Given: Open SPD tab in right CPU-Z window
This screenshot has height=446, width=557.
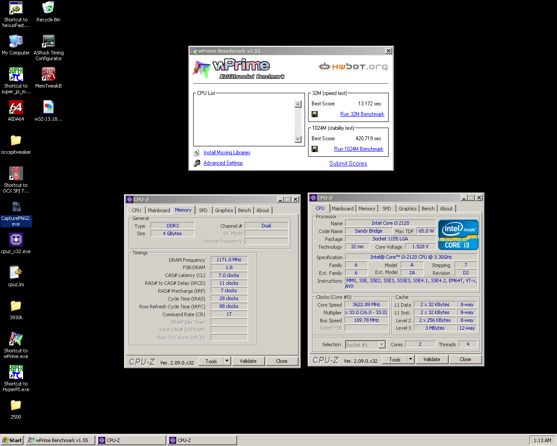Looking at the screenshot, I should 387,209.
